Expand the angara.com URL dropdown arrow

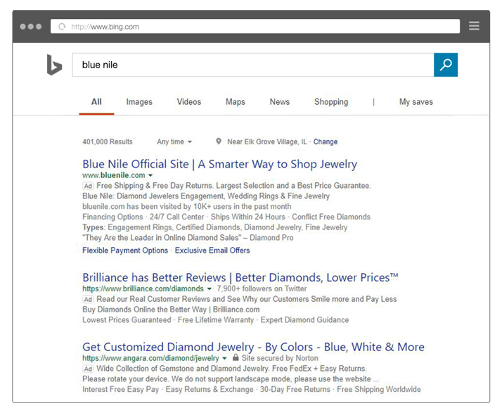pyautogui.click(x=224, y=358)
